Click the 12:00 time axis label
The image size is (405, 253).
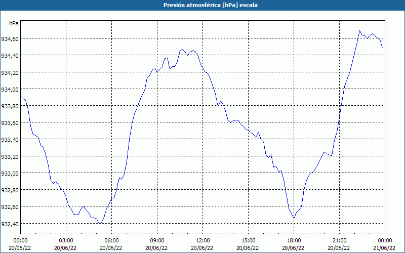pos(203,241)
